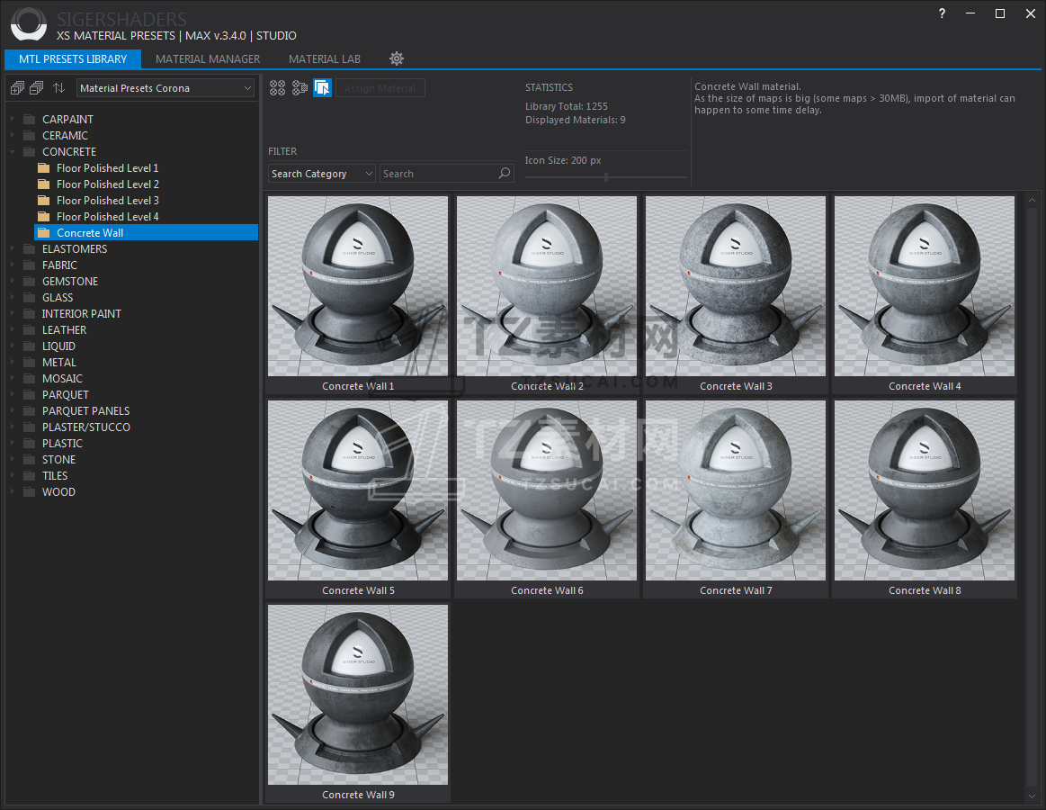
Task: Click the SIGERSHADERS logo icon
Action: click(29, 24)
